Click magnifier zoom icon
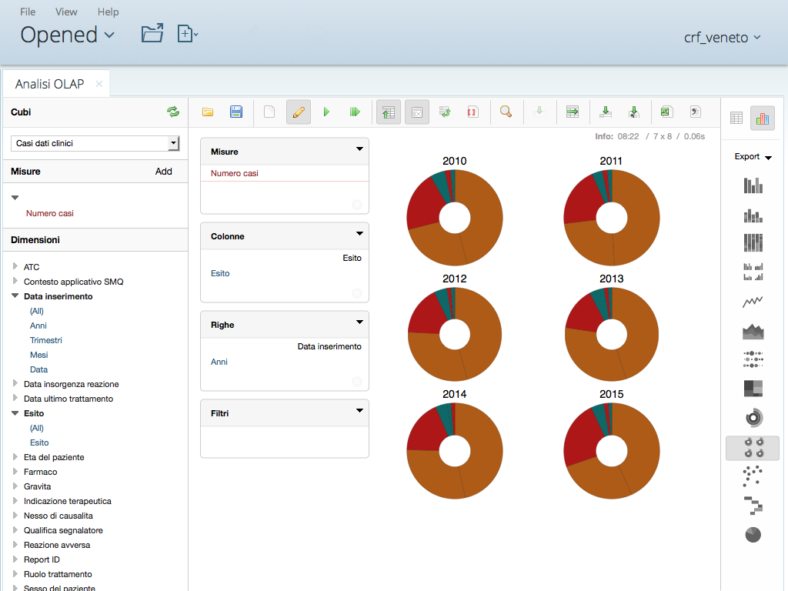 point(506,112)
